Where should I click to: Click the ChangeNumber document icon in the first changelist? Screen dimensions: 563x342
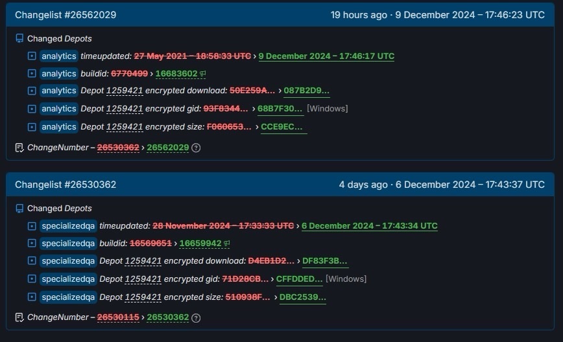[x=19, y=147]
